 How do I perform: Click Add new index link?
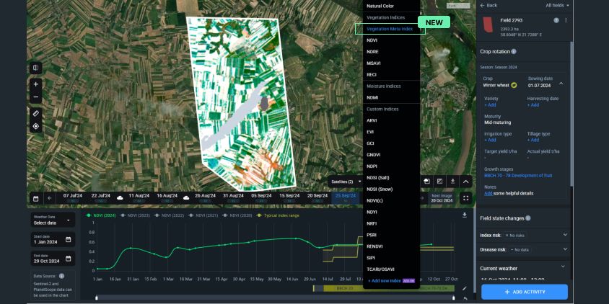[x=384, y=281]
